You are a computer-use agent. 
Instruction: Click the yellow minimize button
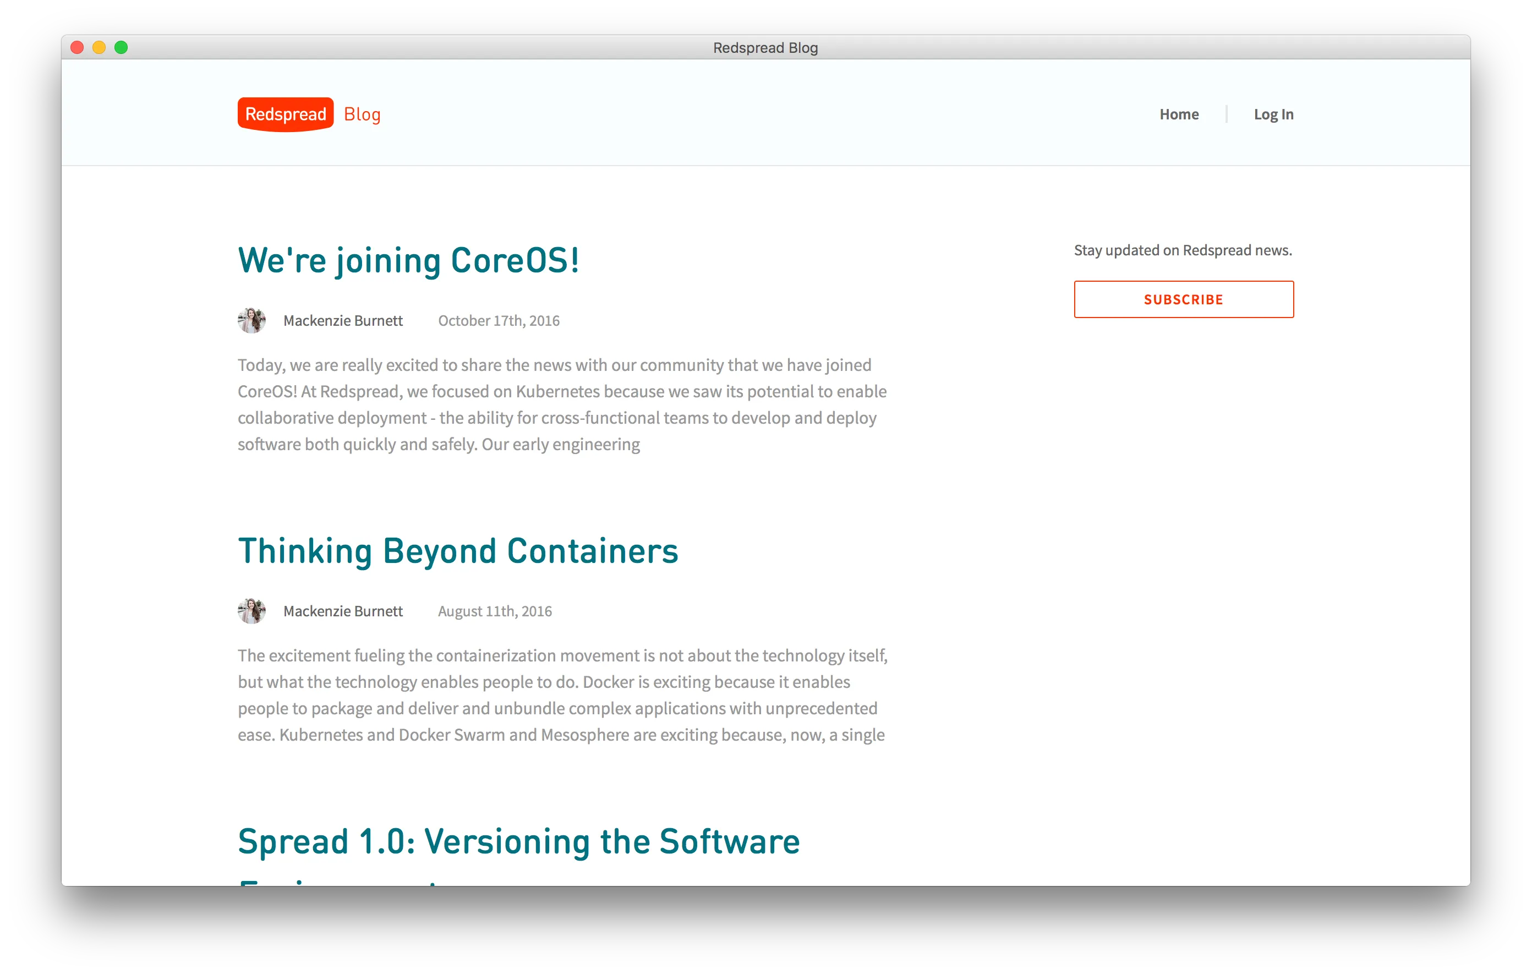click(x=99, y=47)
